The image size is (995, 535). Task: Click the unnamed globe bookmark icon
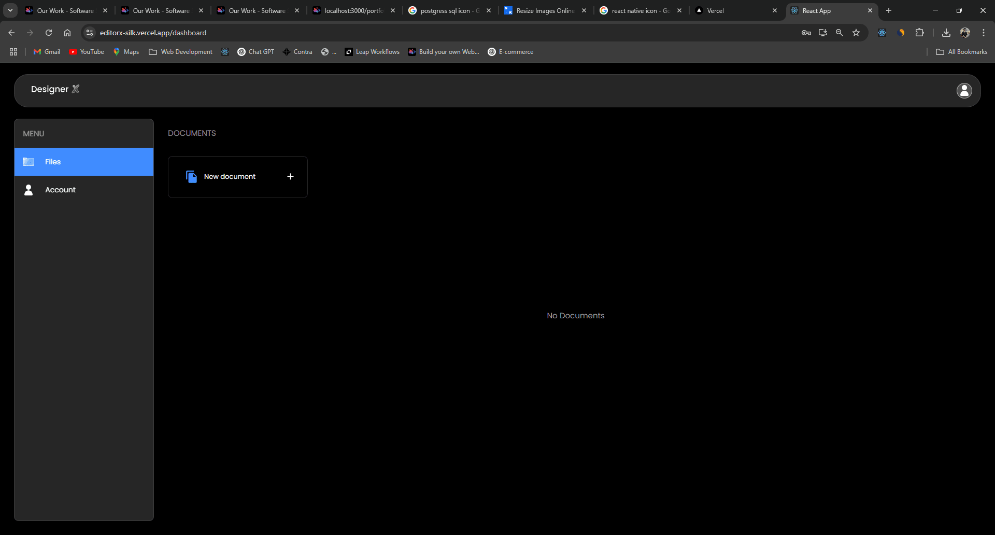(x=329, y=52)
